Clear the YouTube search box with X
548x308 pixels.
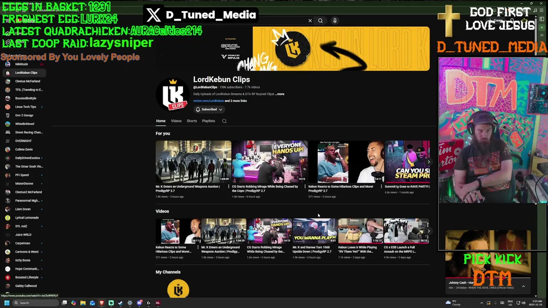coord(310,21)
